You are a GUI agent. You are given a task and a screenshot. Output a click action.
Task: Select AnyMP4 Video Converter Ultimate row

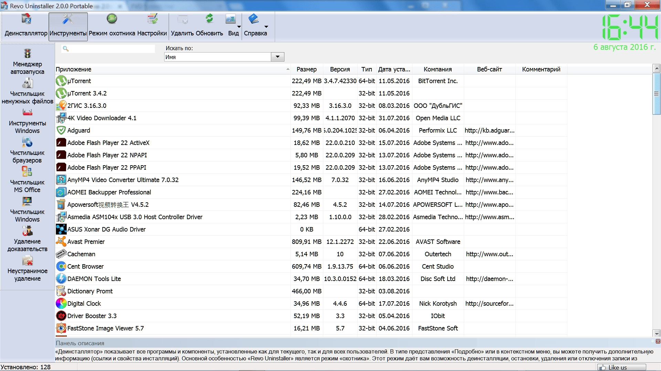(x=311, y=180)
